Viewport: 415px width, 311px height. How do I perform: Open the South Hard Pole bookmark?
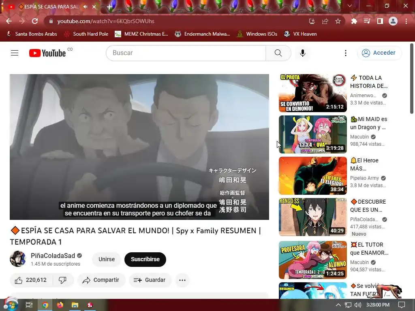tap(86, 34)
